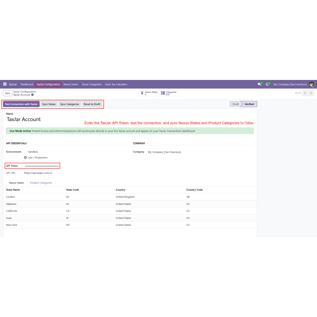
Task: Switch to the Product Categories tab
Action: click(x=41, y=183)
